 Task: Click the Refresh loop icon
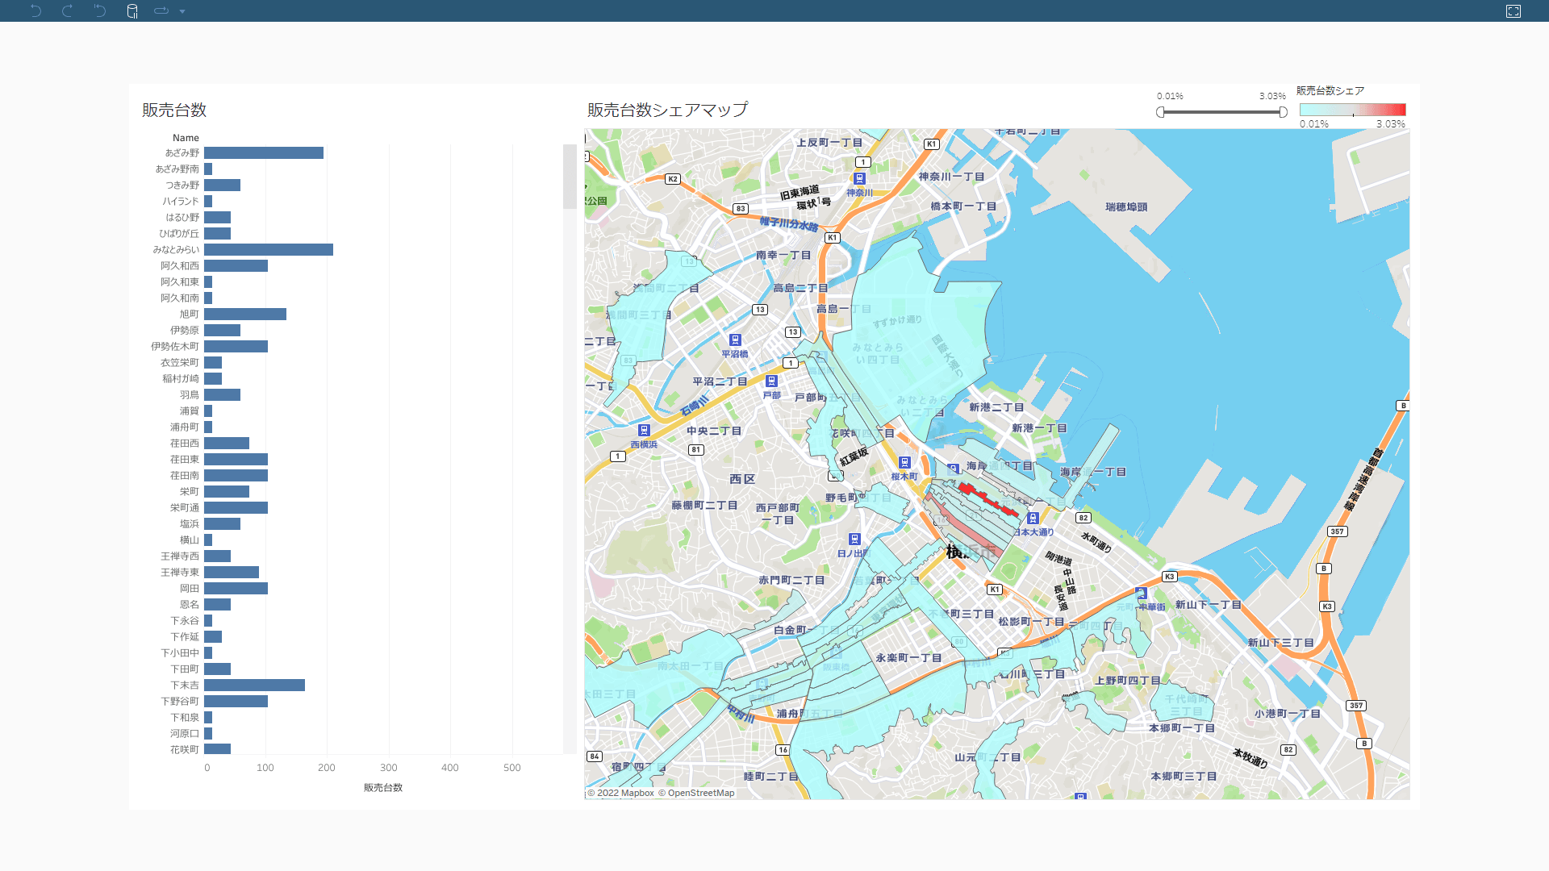coord(161,10)
